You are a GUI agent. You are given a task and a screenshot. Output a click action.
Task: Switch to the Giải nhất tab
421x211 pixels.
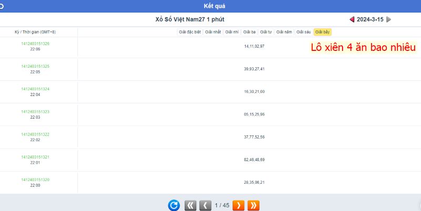tap(213, 32)
